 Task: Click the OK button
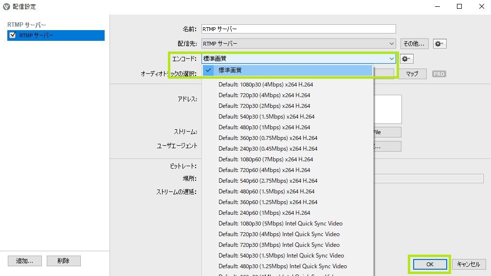(x=430, y=264)
